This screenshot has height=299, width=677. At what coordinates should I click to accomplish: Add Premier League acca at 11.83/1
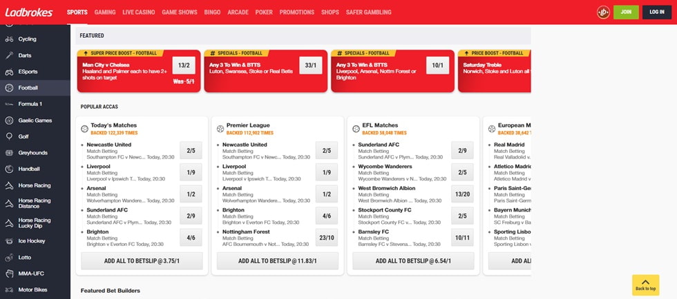coord(277,261)
